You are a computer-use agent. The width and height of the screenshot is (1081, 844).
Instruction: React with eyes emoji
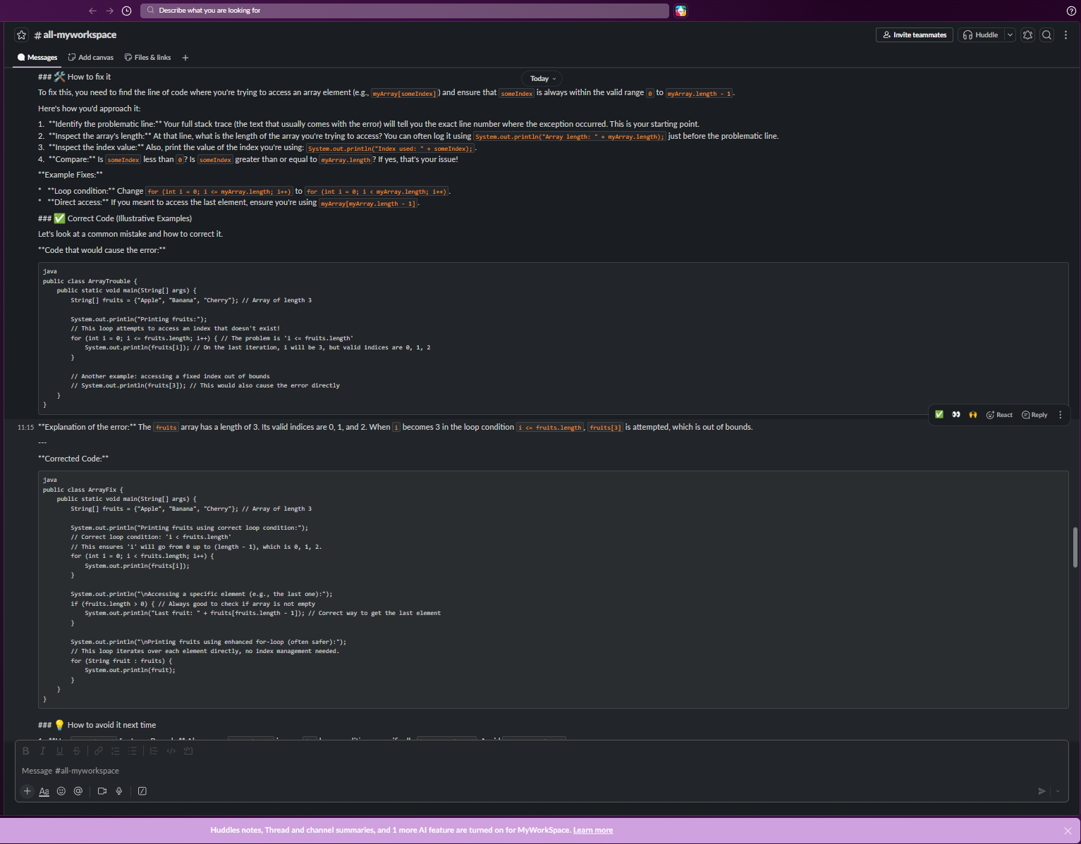pos(956,415)
